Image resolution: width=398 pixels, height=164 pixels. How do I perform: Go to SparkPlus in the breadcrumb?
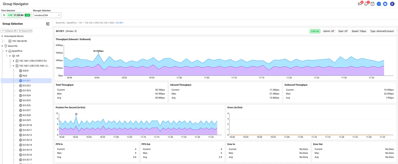[71, 23]
